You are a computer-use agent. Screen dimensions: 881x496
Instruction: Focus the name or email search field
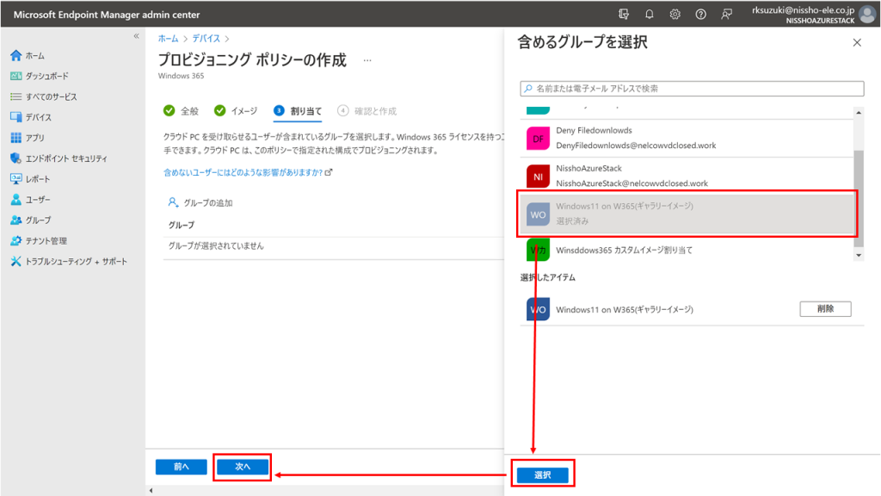[x=692, y=89]
